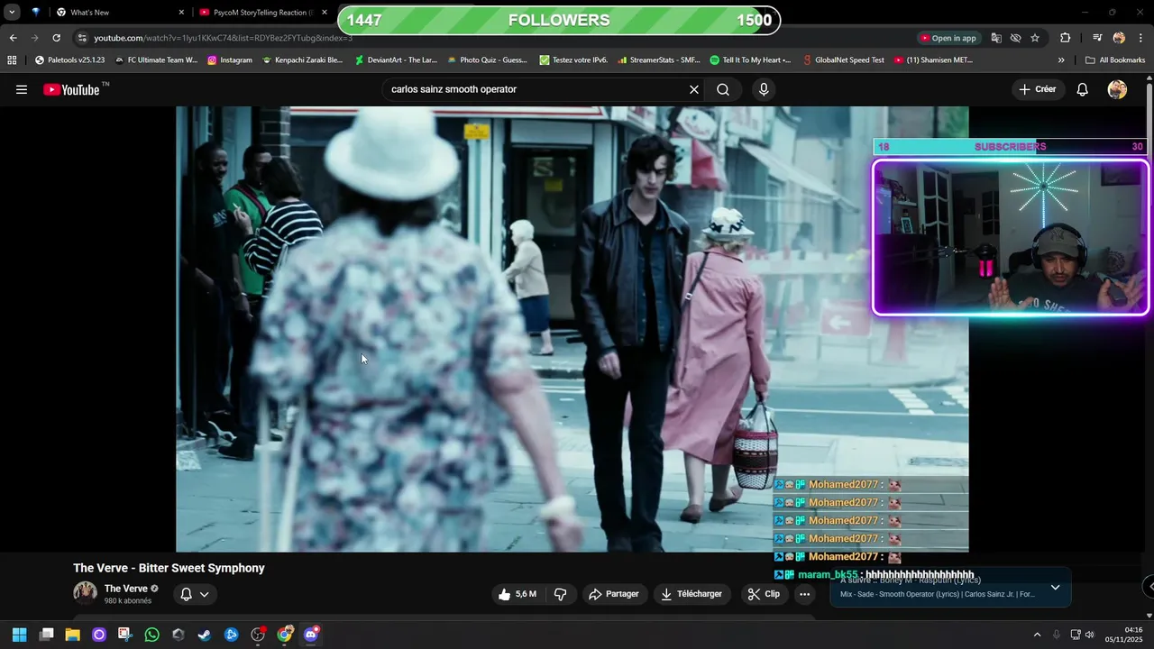Screen dimensions: 1154x649
Task: Open the more actions ellipsis menu
Action: coord(804,594)
